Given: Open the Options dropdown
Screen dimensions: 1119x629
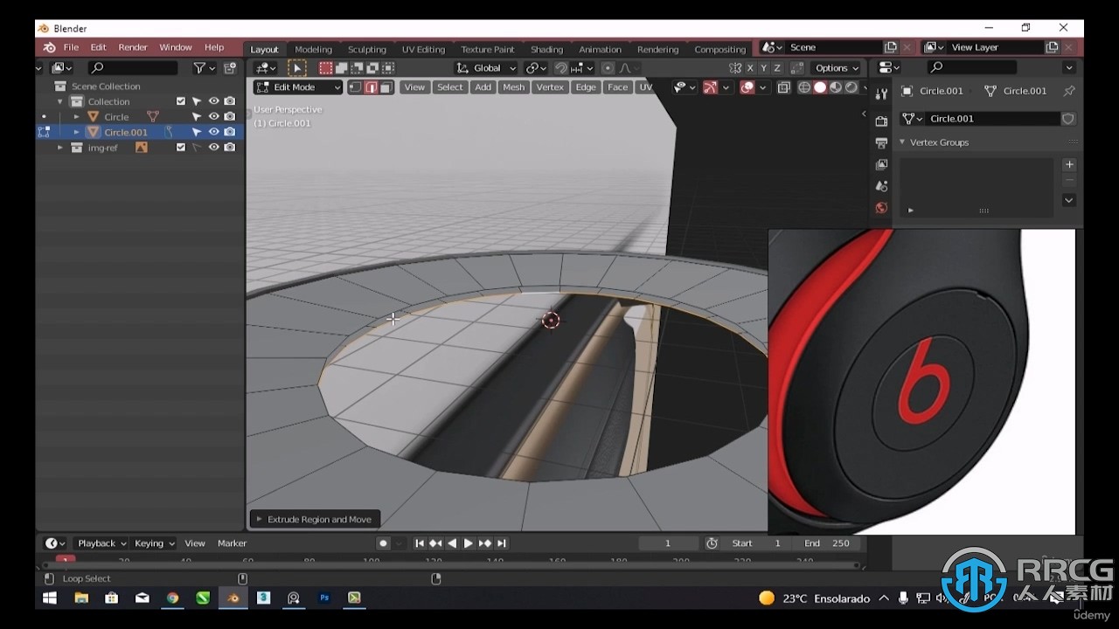Looking at the screenshot, I should click(837, 68).
